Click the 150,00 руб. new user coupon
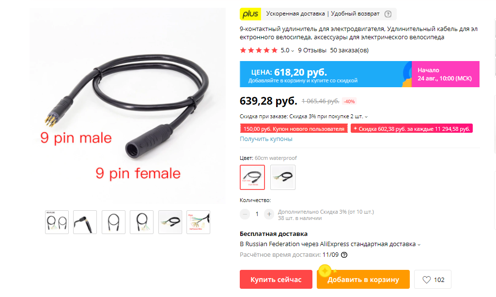 (294, 129)
